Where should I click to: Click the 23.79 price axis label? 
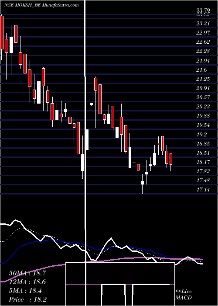pyautogui.click(x=203, y=10)
